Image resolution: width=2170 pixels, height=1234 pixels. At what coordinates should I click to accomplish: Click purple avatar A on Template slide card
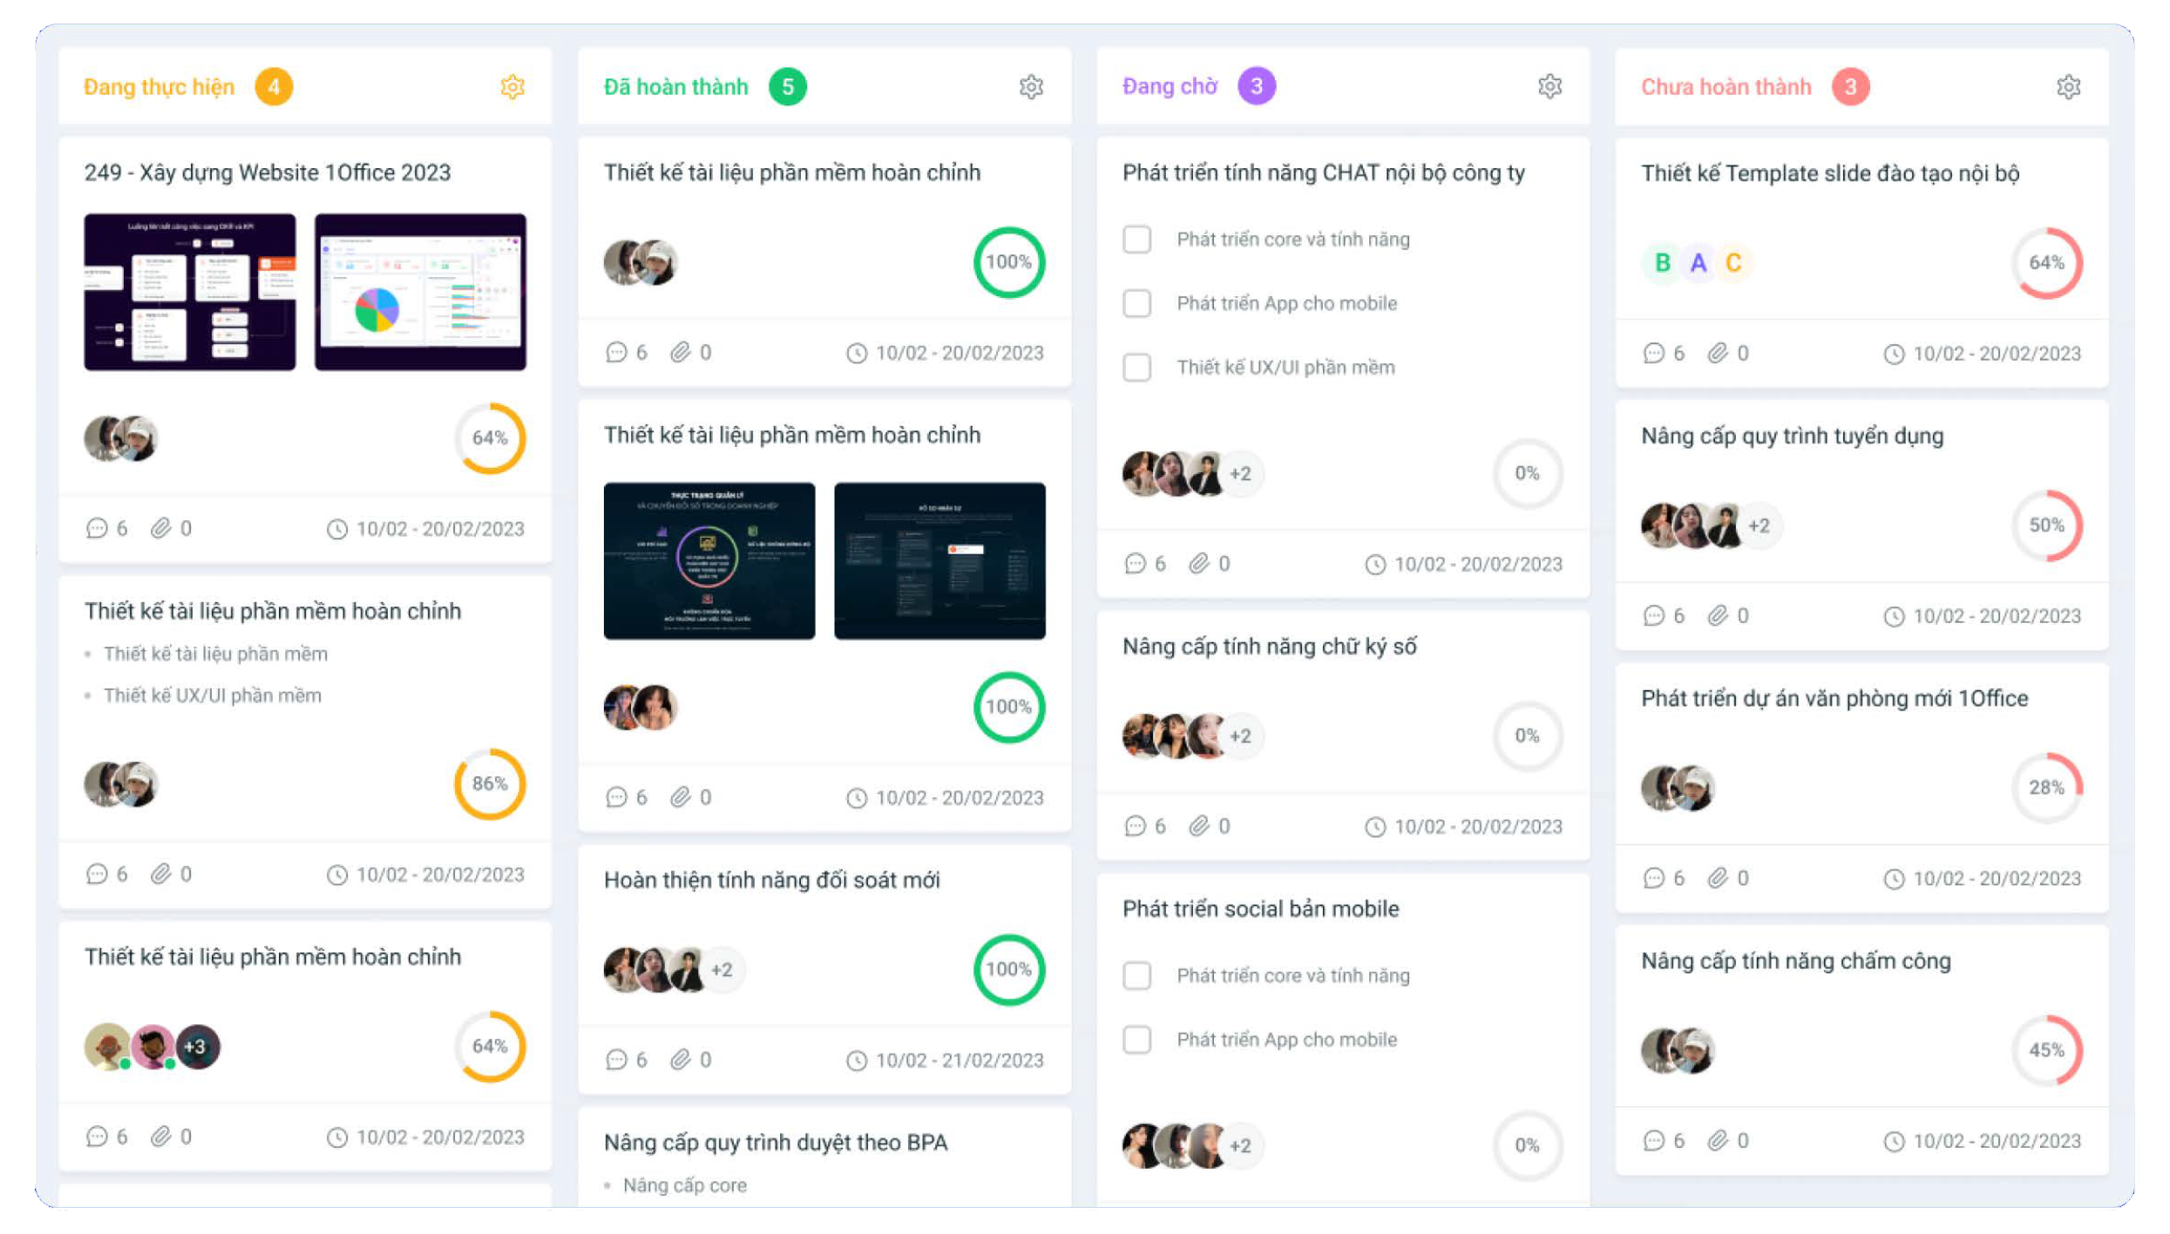[1699, 262]
